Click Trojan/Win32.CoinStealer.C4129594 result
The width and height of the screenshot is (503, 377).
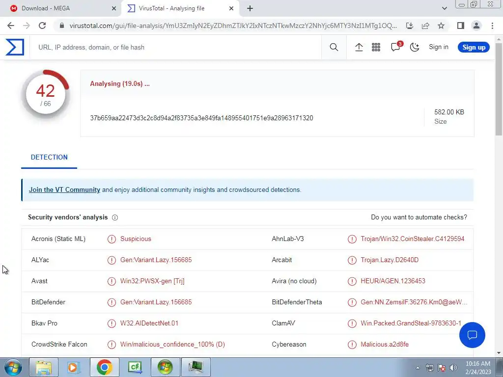[x=412, y=239]
